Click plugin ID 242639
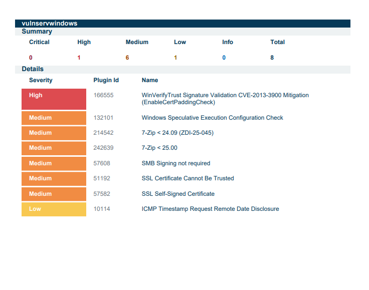 click(103, 148)
